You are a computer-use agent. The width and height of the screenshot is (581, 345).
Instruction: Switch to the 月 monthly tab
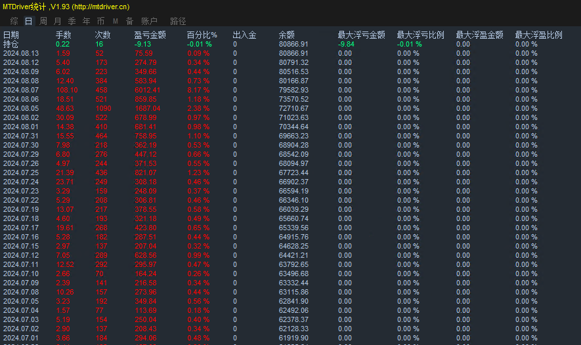[57, 21]
